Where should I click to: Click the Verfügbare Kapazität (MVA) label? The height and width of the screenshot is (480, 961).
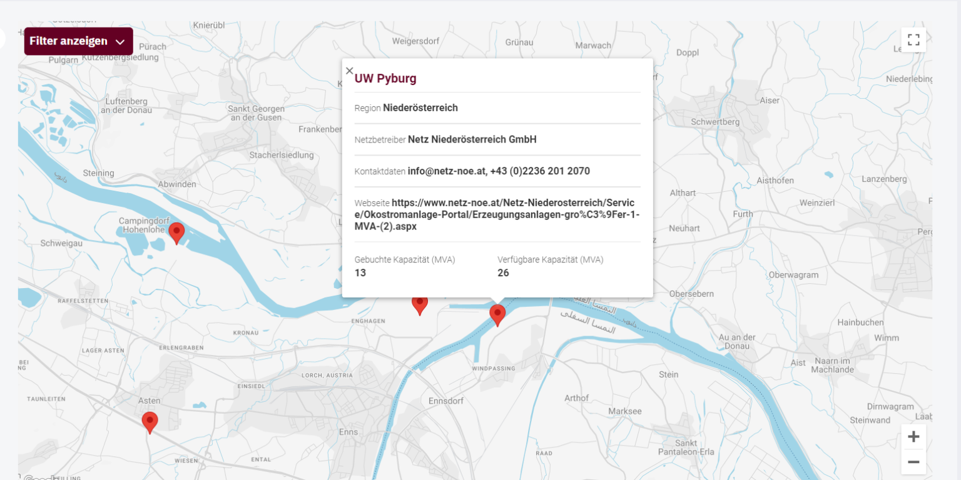tap(551, 259)
